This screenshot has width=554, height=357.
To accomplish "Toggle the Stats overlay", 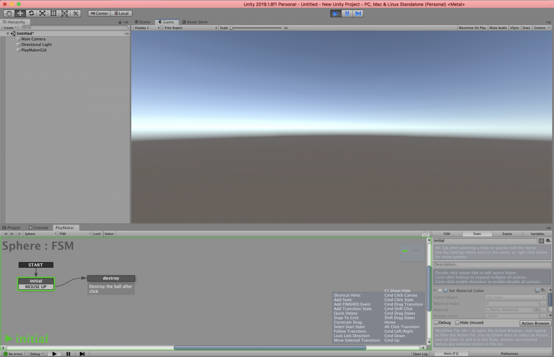I will tap(526, 28).
